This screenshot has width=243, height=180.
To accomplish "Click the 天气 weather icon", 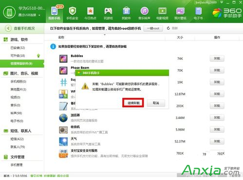I will click(63, 141).
